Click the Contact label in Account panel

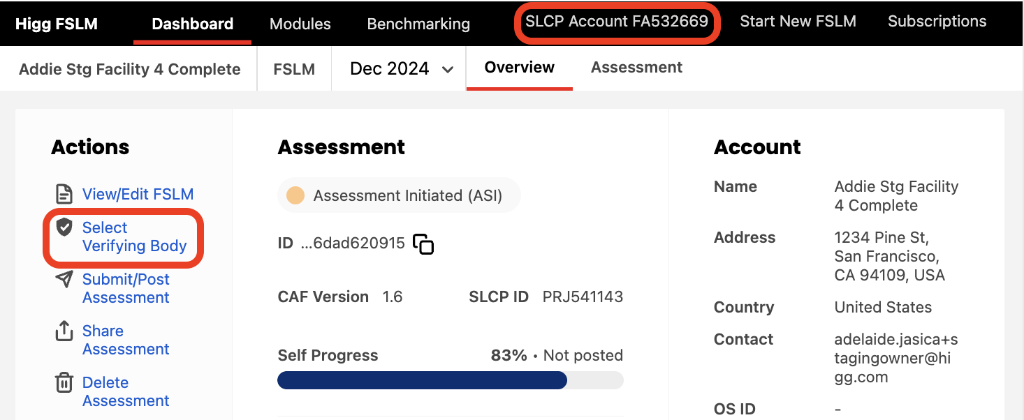(743, 339)
